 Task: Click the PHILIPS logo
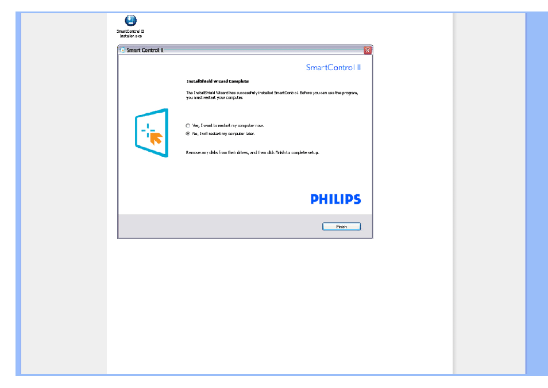click(336, 199)
